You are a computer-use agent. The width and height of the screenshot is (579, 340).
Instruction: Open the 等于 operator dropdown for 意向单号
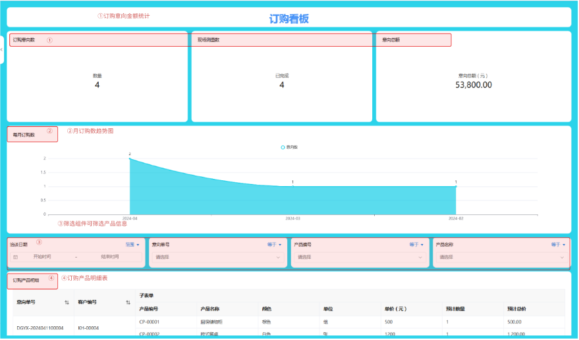point(275,245)
